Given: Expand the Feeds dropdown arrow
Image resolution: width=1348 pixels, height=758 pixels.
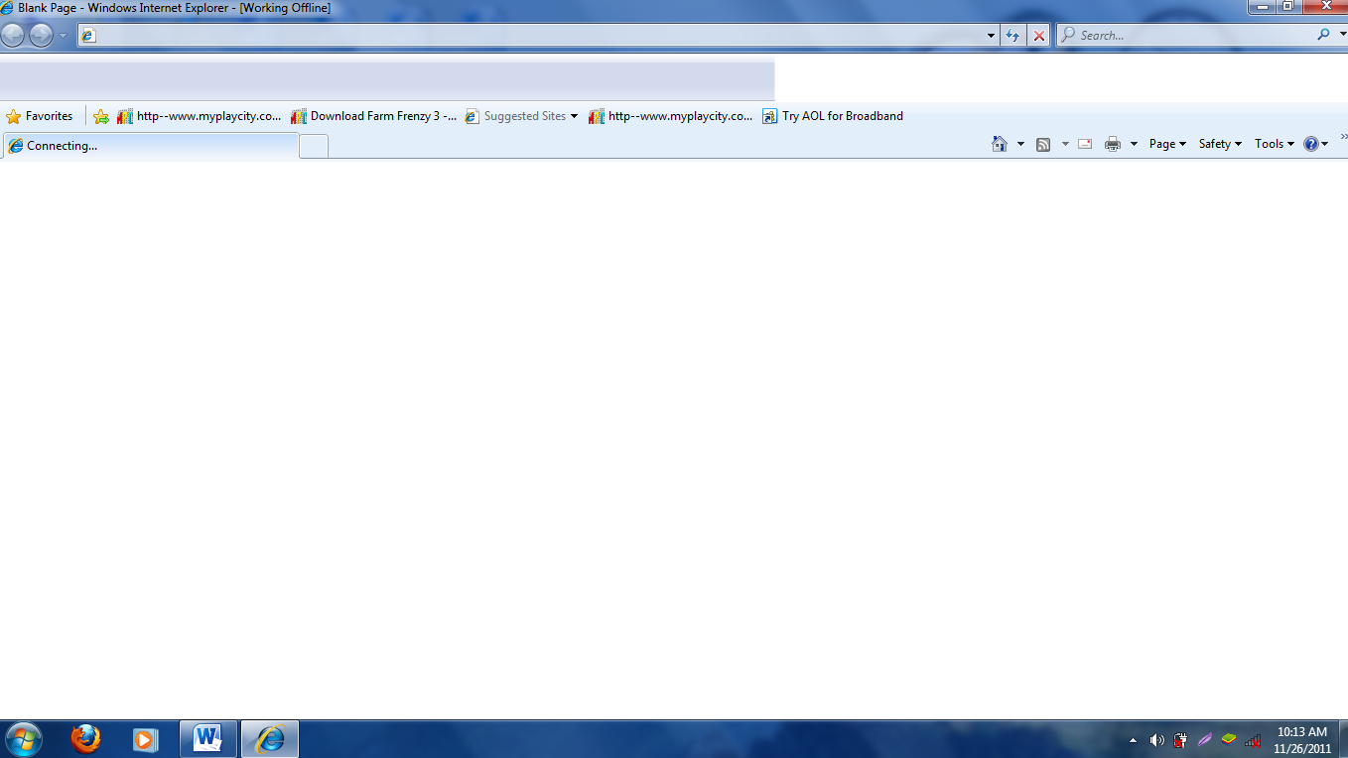Looking at the screenshot, I should tap(1065, 145).
